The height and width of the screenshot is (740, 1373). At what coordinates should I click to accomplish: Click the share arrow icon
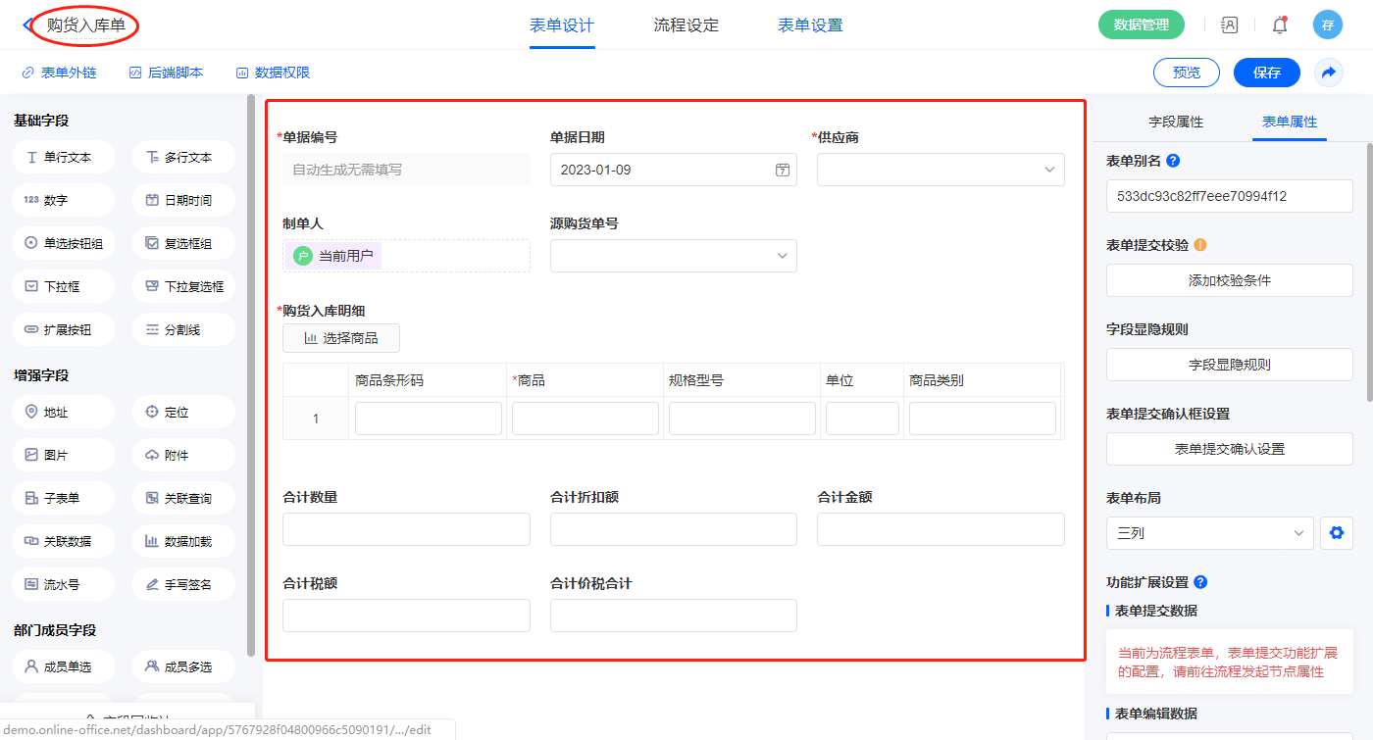click(x=1329, y=73)
